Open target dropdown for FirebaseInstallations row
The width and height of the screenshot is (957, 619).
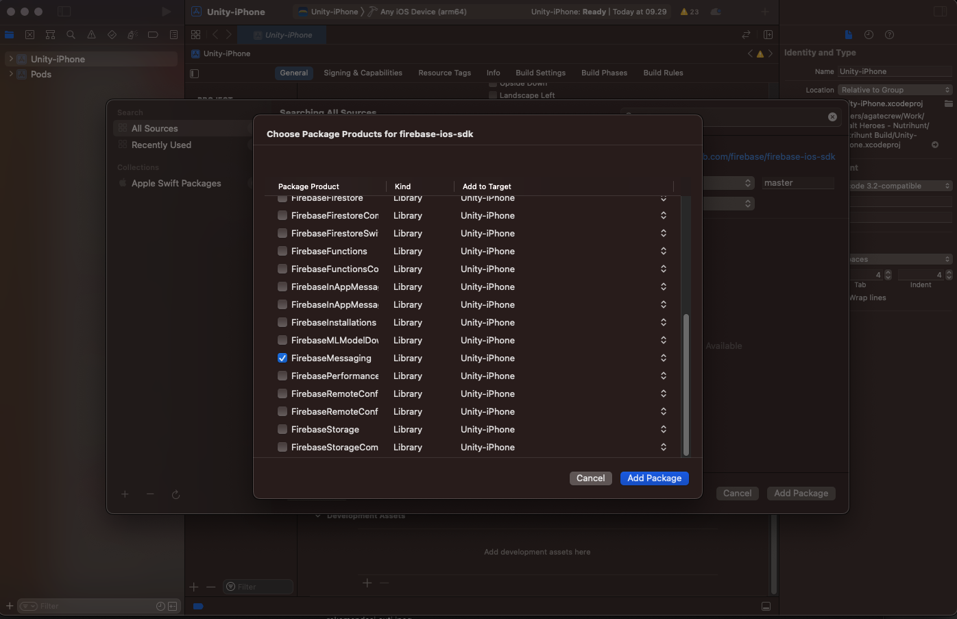(663, 322)
